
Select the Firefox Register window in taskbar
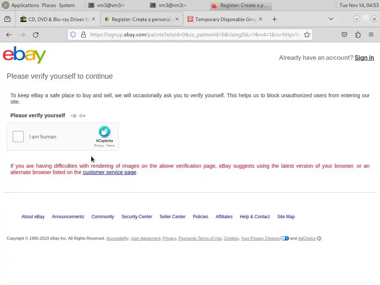point(241,5)
